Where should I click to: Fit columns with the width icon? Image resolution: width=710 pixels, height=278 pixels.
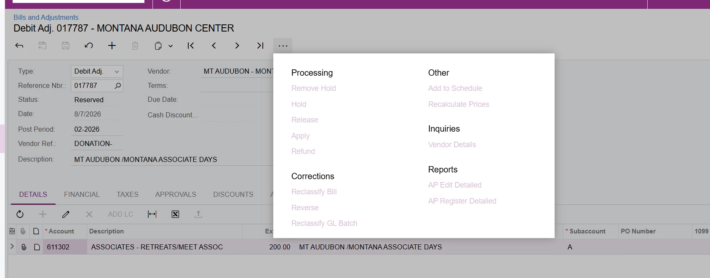[x=152, y=214]
